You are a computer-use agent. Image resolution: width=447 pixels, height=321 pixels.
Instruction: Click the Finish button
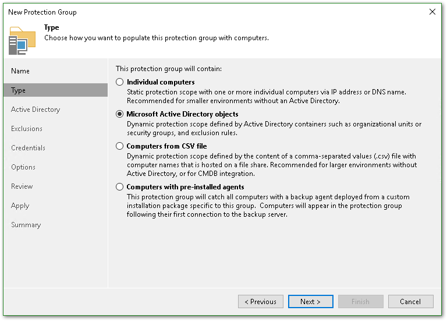tap(360, 302)
